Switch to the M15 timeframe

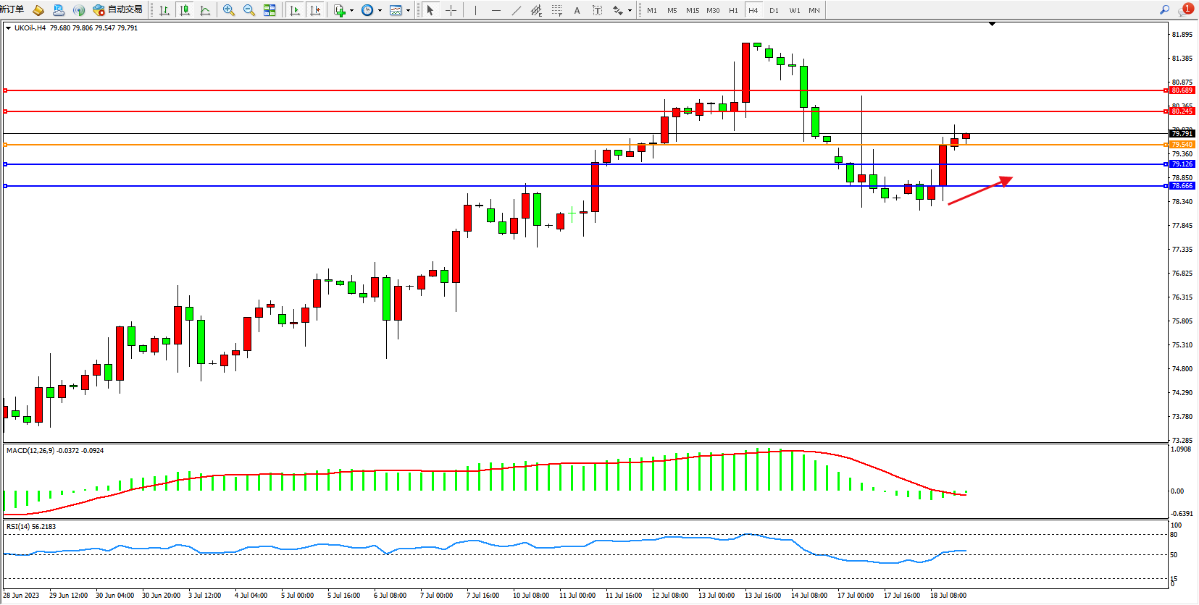click(692, 10)
